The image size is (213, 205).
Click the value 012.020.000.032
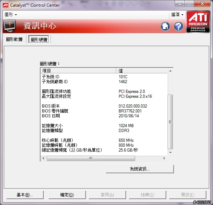(x=133, y=106)
